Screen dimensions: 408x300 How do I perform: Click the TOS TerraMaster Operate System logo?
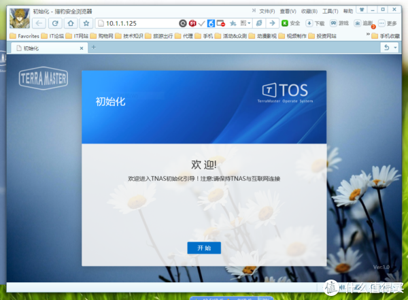point(285,93)
